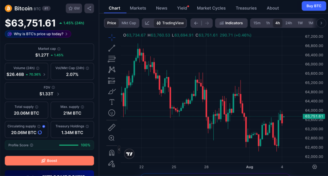Expand Volume (24h) details chevron

pyautogui.click(x=44, y=74)
